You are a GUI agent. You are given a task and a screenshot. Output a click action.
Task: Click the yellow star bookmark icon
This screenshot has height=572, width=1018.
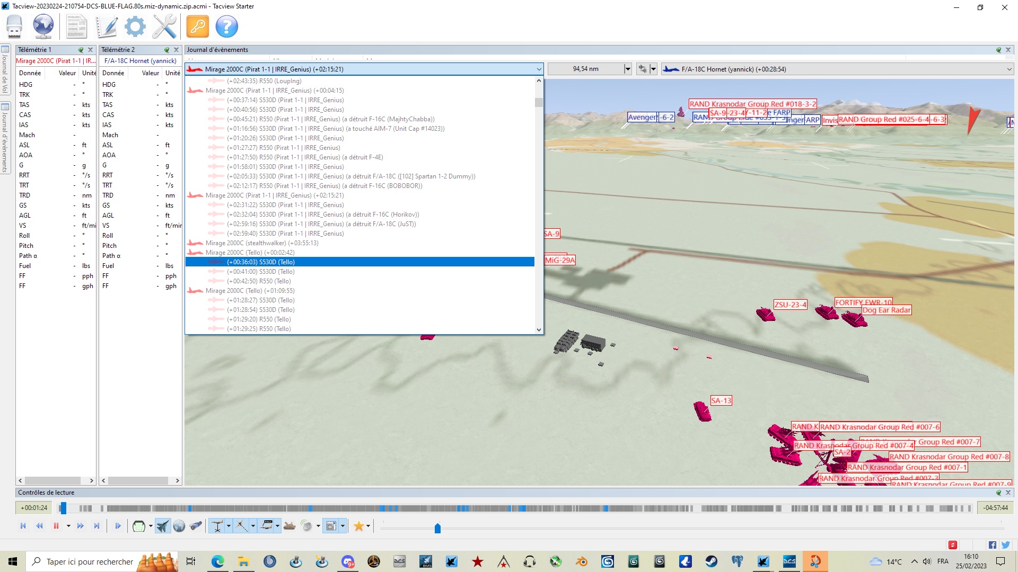coord(359,526)
